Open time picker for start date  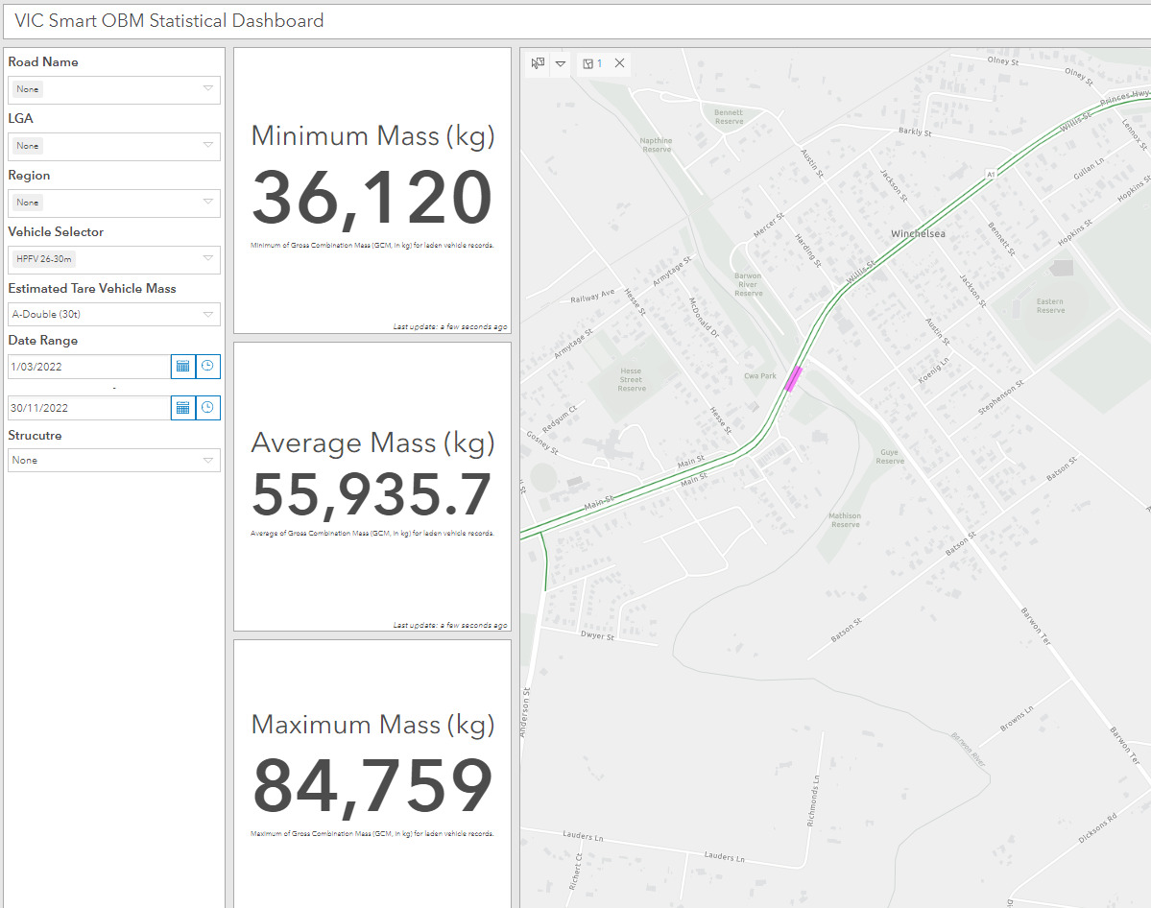click(x=207, y=367)
